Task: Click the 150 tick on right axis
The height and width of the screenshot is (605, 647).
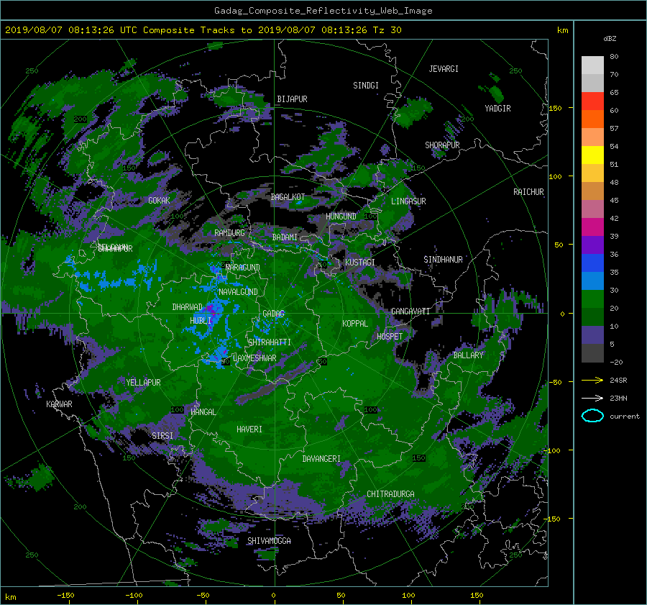Action: (555, 108)
